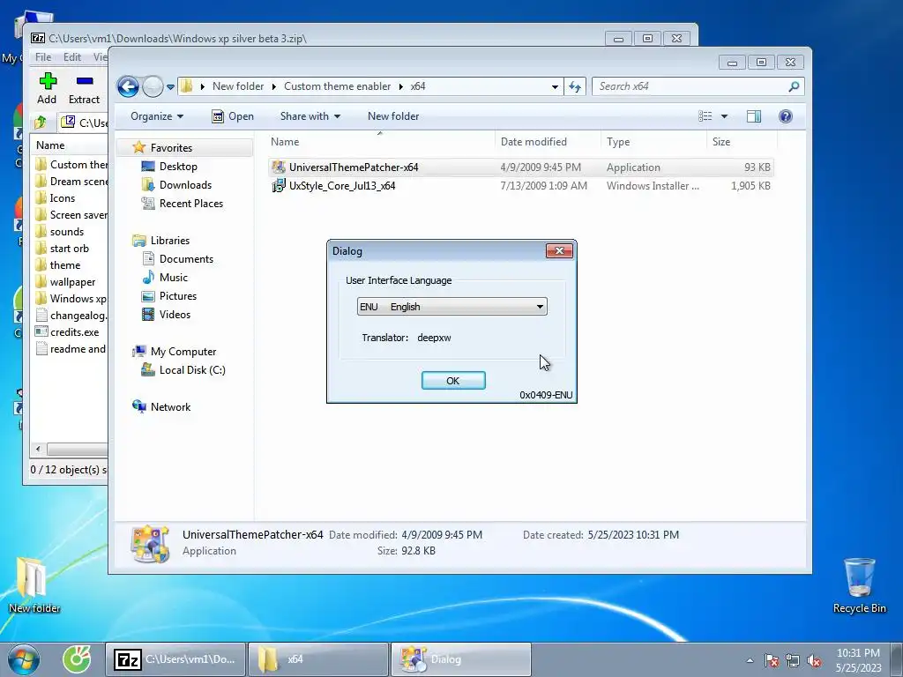Open the view options dropdown arrow
Viewport: 903px width, 677px height.
click(725, 116)
